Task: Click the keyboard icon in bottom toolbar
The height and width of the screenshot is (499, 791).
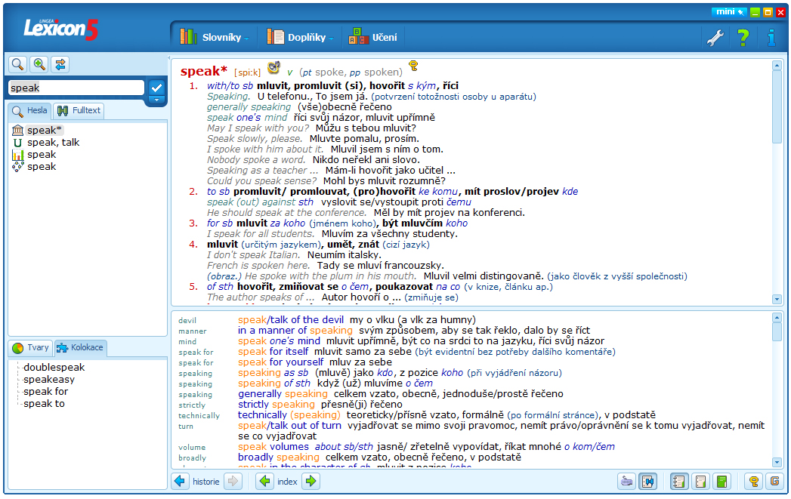Action: click(x=626, y=482)
